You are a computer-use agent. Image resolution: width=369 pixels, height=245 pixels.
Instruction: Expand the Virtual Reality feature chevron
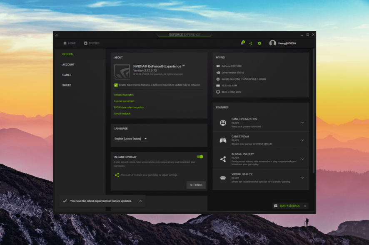[303, 178]
